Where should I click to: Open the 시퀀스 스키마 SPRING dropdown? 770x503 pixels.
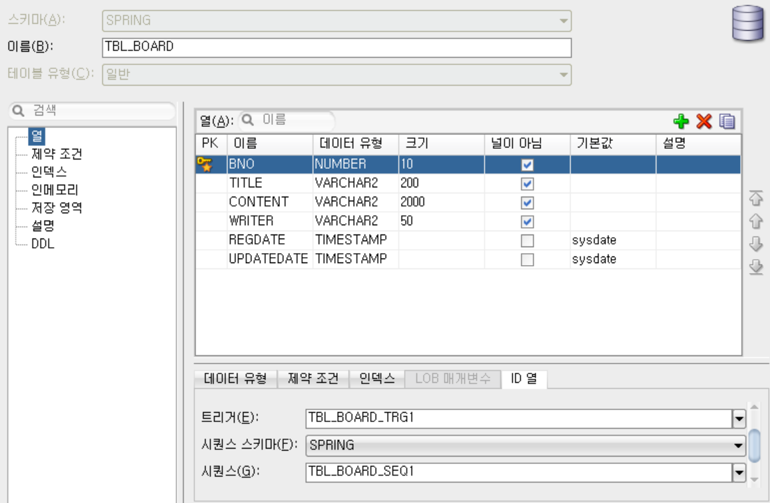525,445
